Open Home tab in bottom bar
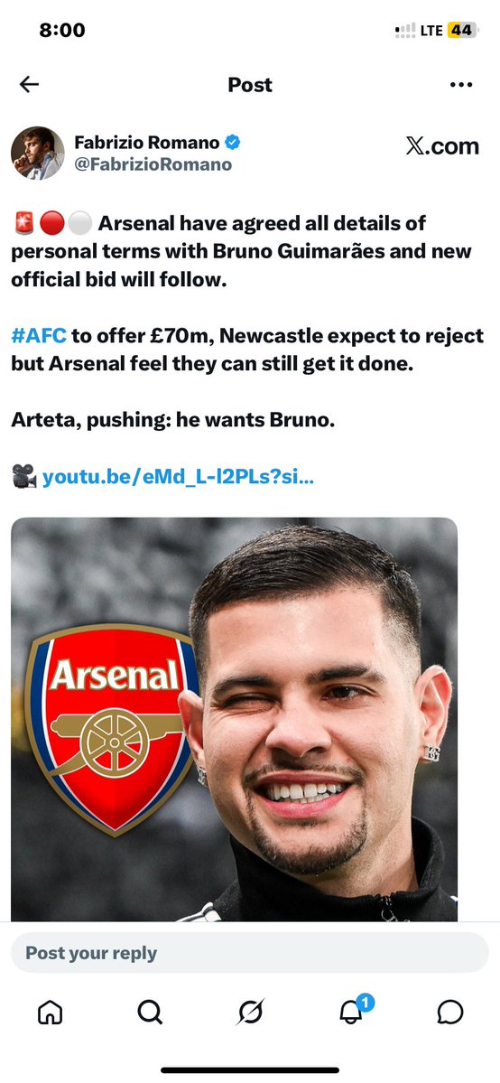500x1083 pixels. coord(50,1013)
